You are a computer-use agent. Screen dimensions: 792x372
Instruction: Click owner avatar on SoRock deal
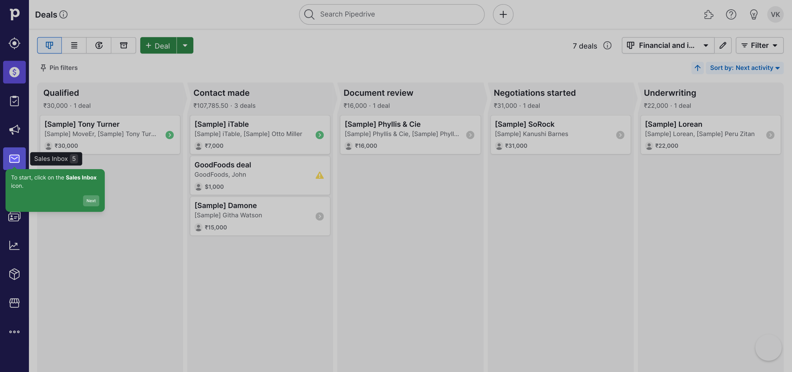(x=499, y=146)
